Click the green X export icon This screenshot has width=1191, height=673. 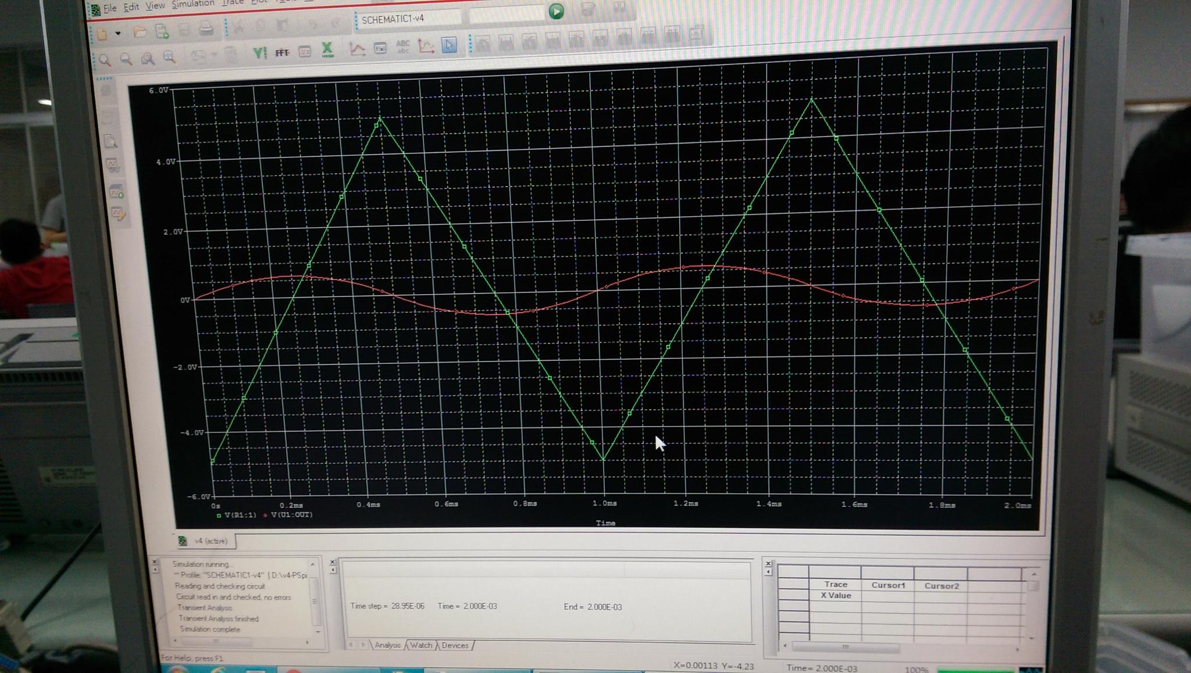(x=327, y=49)
